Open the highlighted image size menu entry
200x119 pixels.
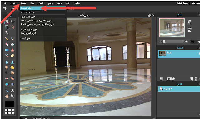[43, 8]
